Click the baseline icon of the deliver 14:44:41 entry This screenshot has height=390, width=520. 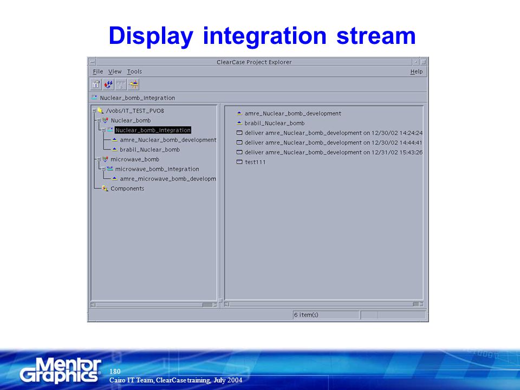(239, 142)
